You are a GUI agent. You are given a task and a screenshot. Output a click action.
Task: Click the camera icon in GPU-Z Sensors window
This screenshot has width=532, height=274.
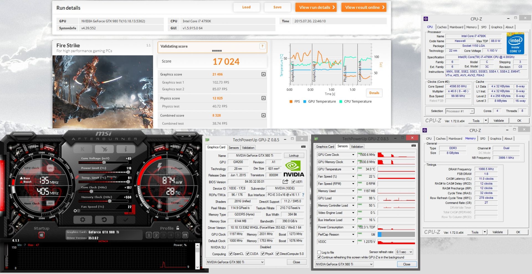414,146
